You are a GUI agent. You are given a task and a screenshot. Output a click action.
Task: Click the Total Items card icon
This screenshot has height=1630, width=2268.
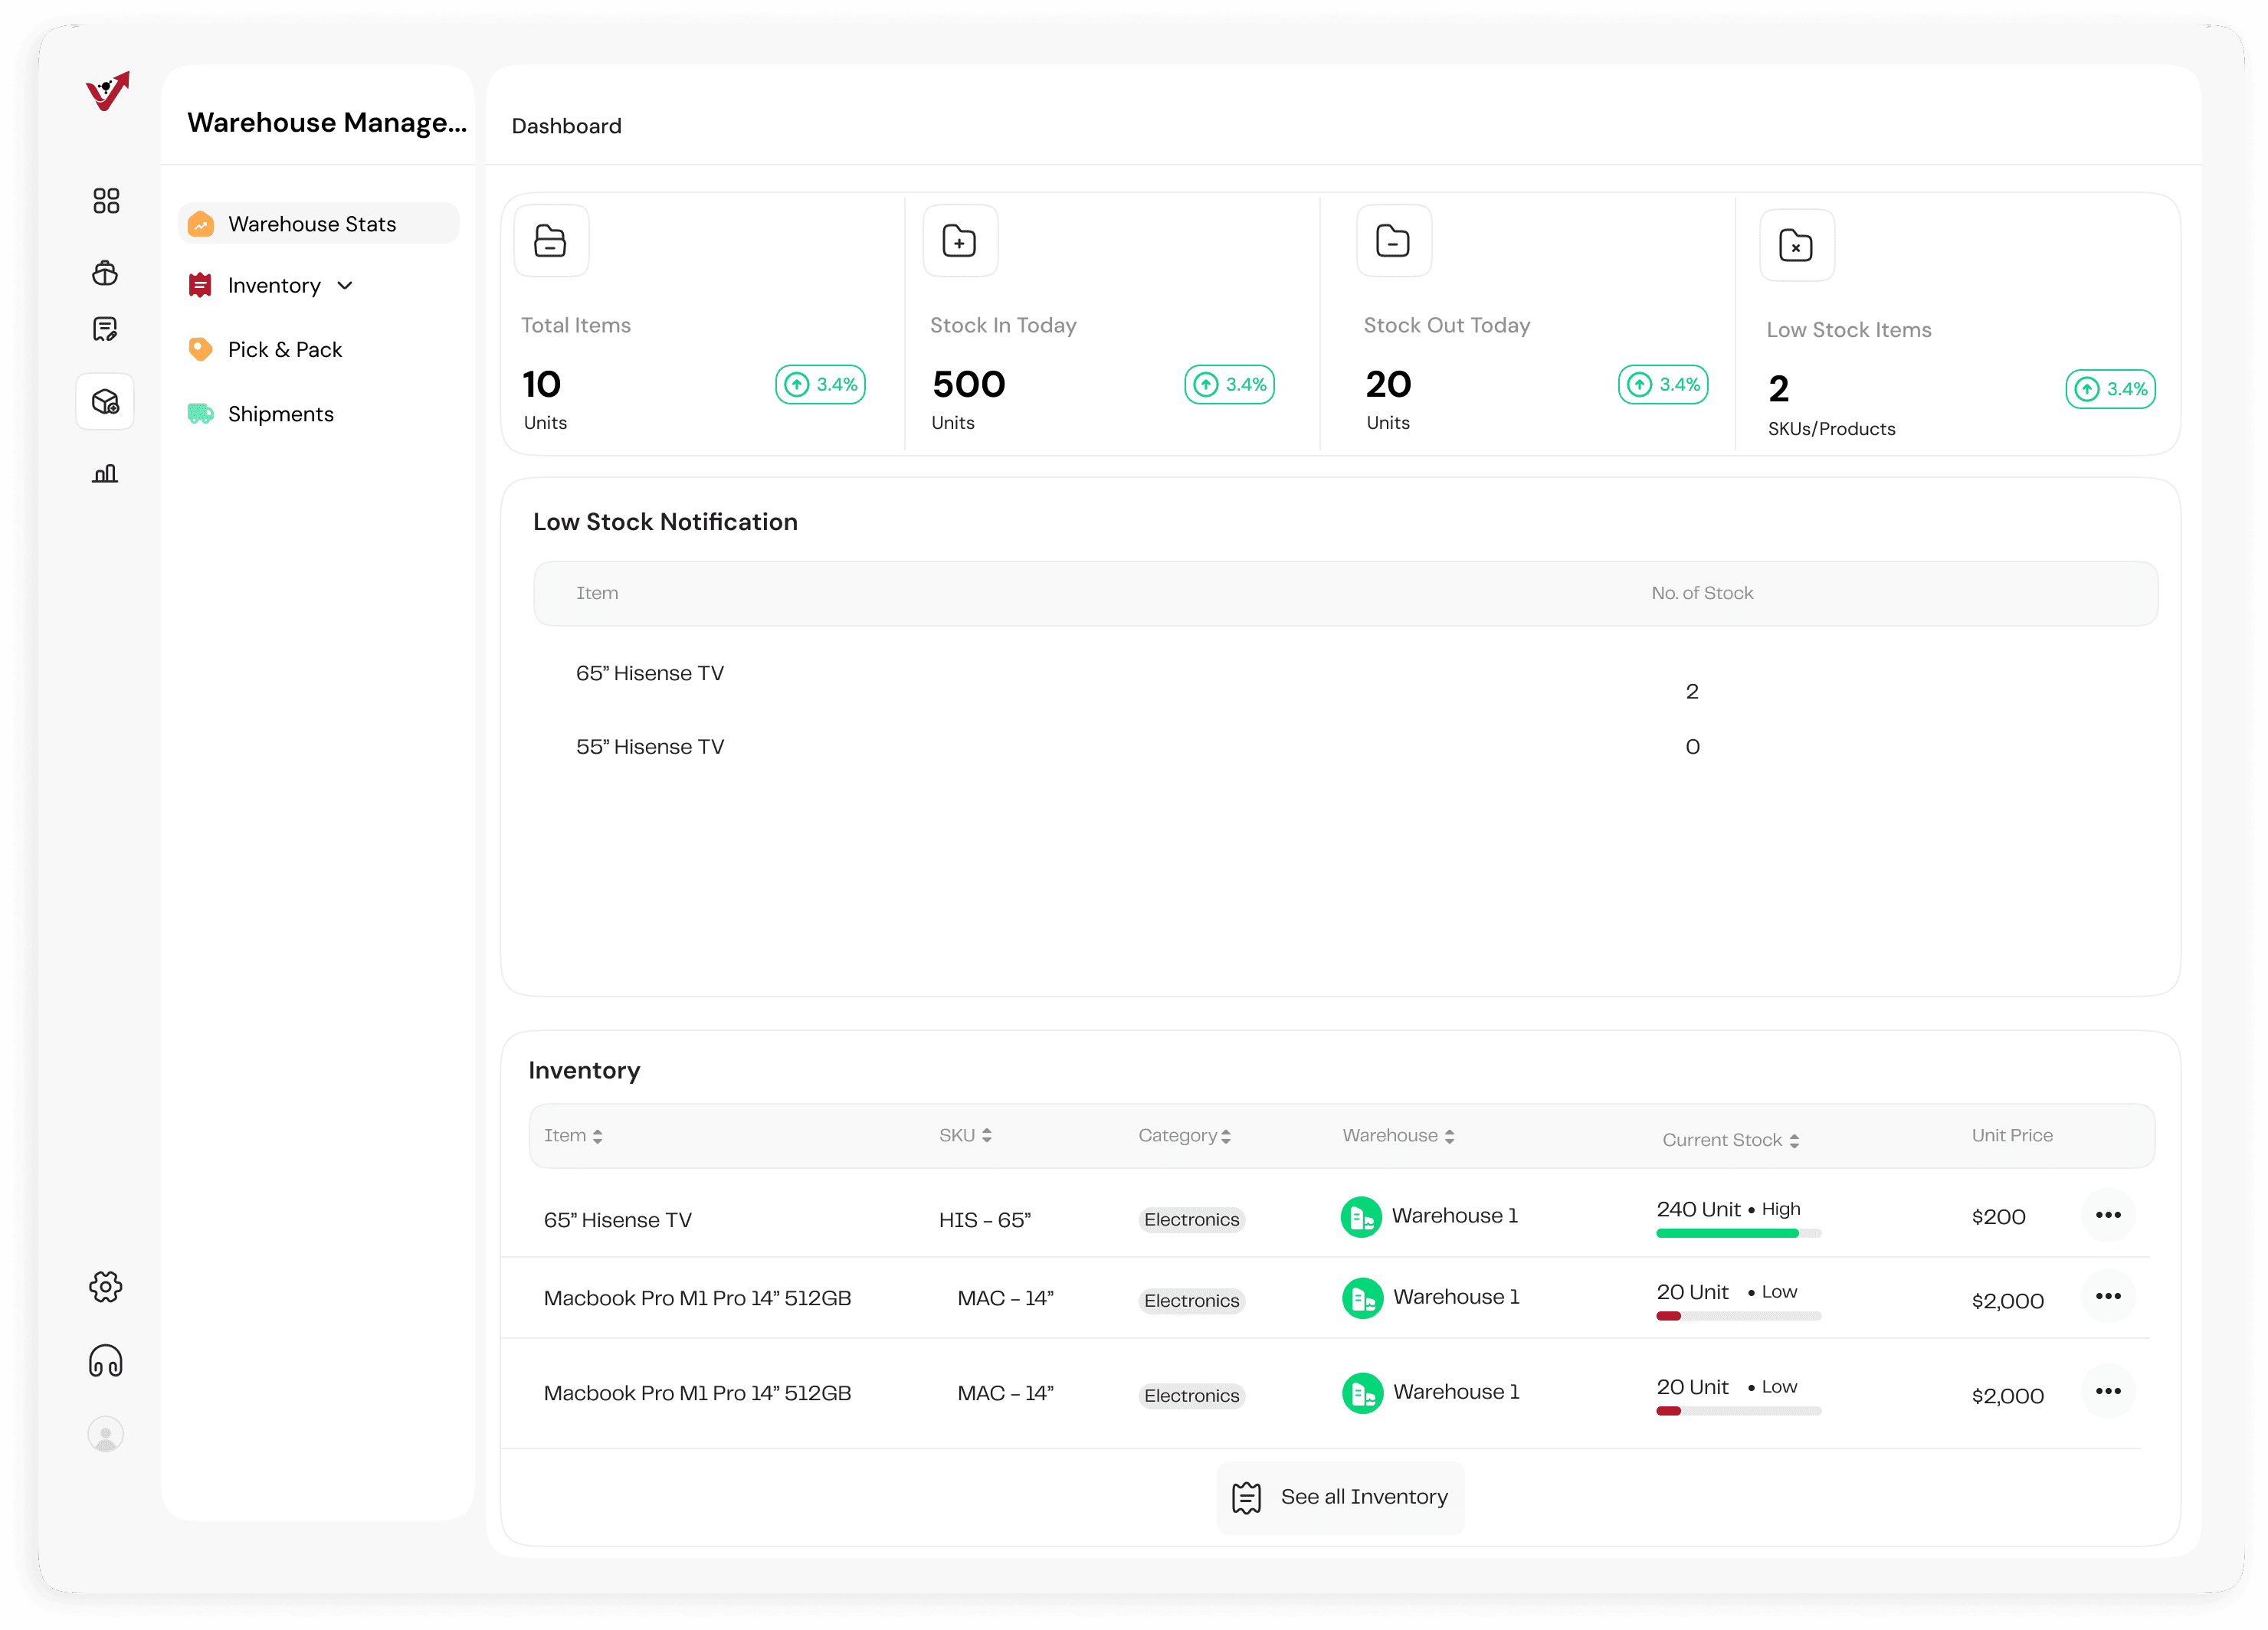tap(551, 241)
